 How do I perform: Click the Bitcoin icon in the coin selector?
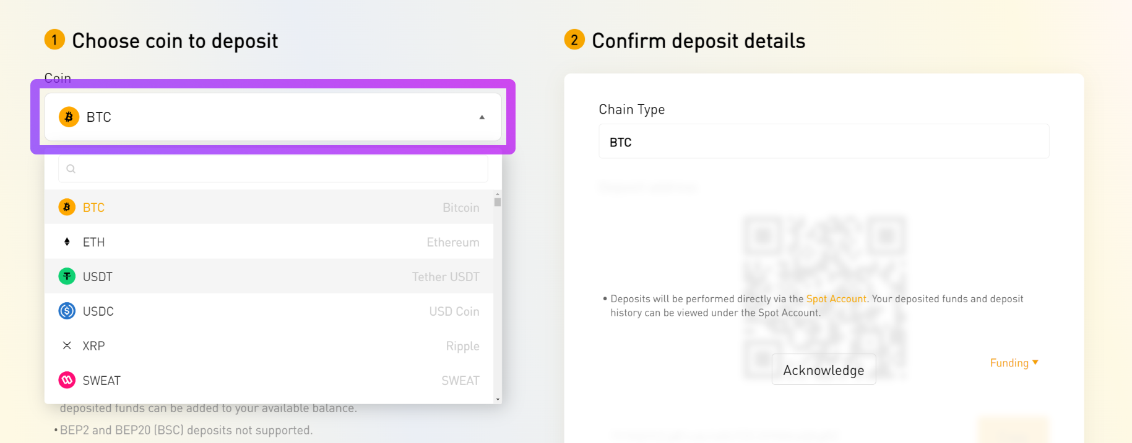pos(69,117)
